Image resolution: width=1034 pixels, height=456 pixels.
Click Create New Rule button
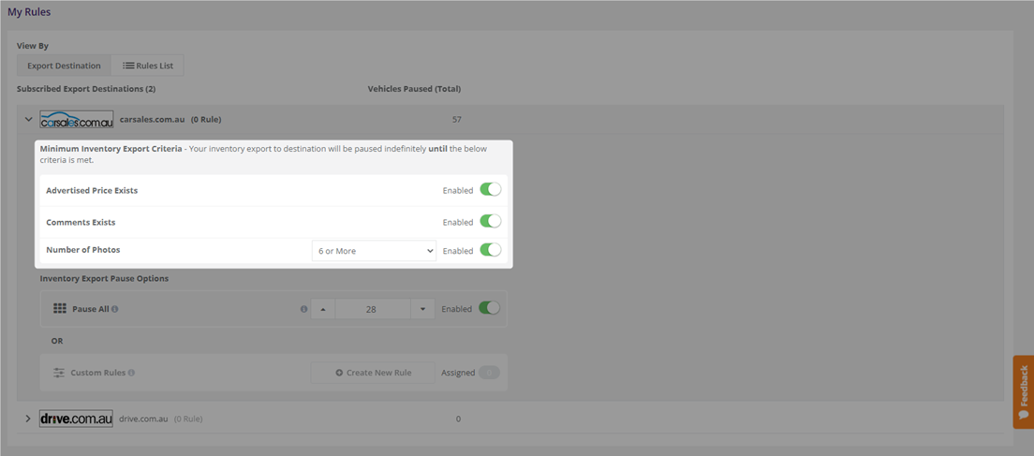coord(373,373)
